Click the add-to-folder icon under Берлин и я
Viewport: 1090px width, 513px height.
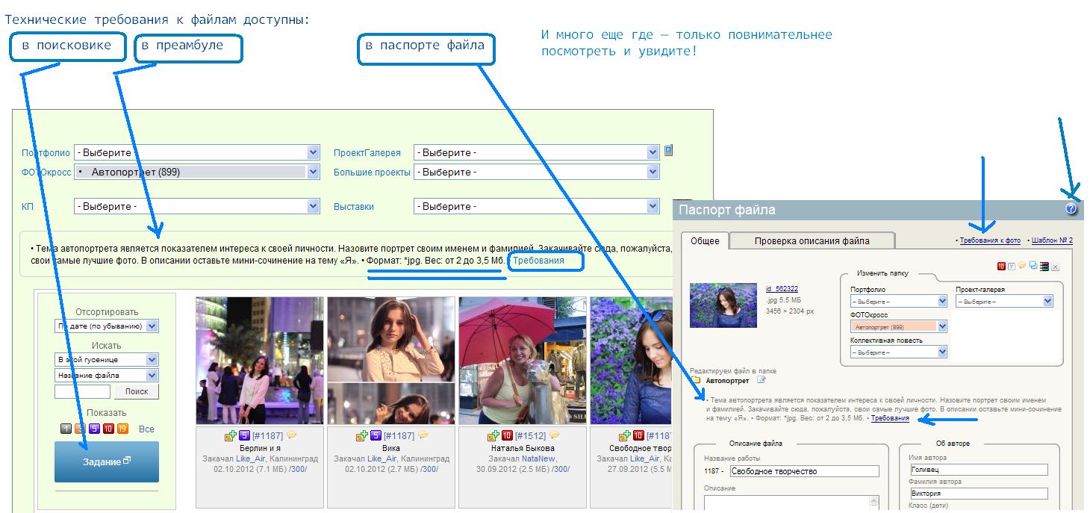(x=230, y=435)
